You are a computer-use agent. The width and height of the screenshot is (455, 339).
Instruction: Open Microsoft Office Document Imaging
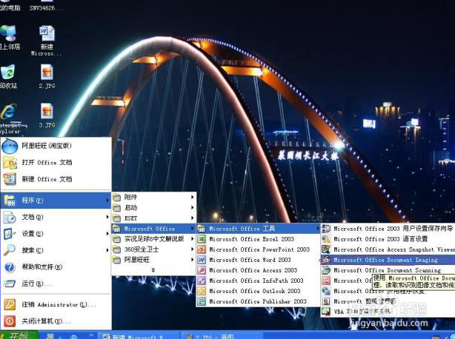pyautogui.click(x=388, y=260)
